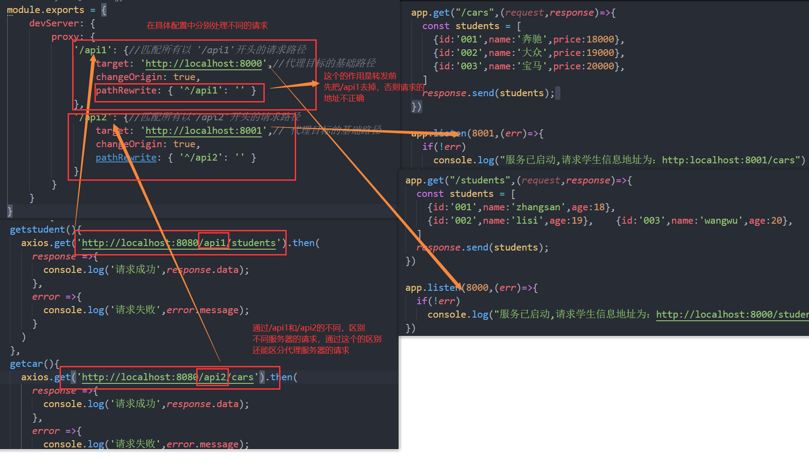
Task: Click the pathRewrite link in the api2 block
Action: click(x=126, y=157)
